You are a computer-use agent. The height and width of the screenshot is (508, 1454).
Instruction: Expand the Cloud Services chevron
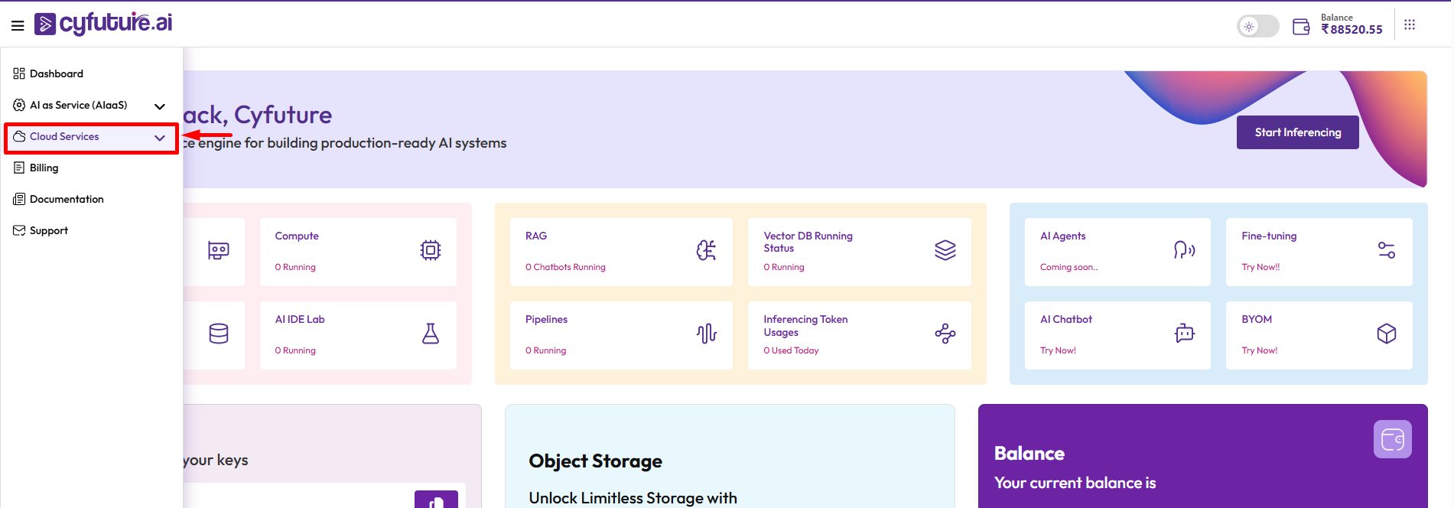tap(160, 138)
